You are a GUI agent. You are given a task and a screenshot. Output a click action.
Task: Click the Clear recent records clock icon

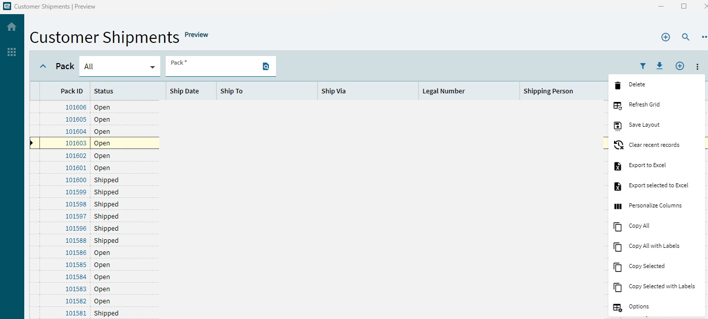tap(618, 145)
